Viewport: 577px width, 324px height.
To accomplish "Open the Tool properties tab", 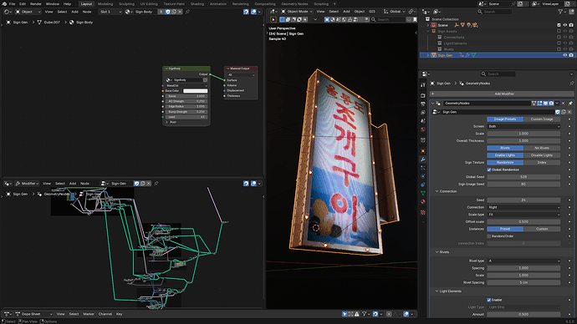I will [423, 85].
